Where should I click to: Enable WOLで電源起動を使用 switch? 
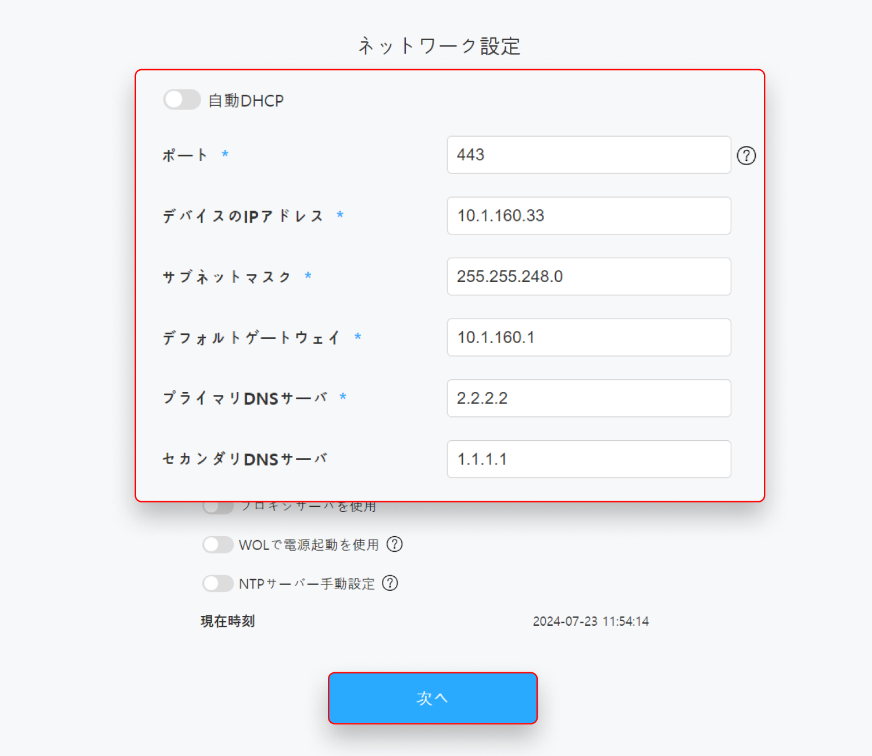pyautogui.click(x=218, y=544)
